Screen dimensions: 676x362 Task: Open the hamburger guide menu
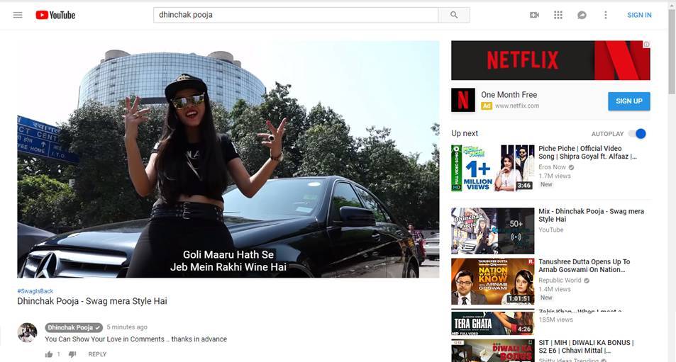18,15
